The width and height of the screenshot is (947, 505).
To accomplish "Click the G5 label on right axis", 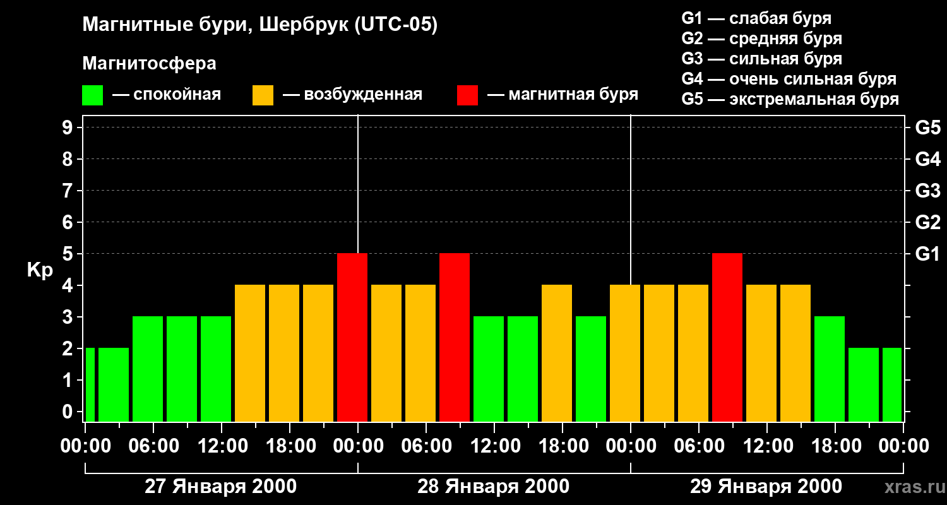I will pyautogui.click(x=927, y=128).
